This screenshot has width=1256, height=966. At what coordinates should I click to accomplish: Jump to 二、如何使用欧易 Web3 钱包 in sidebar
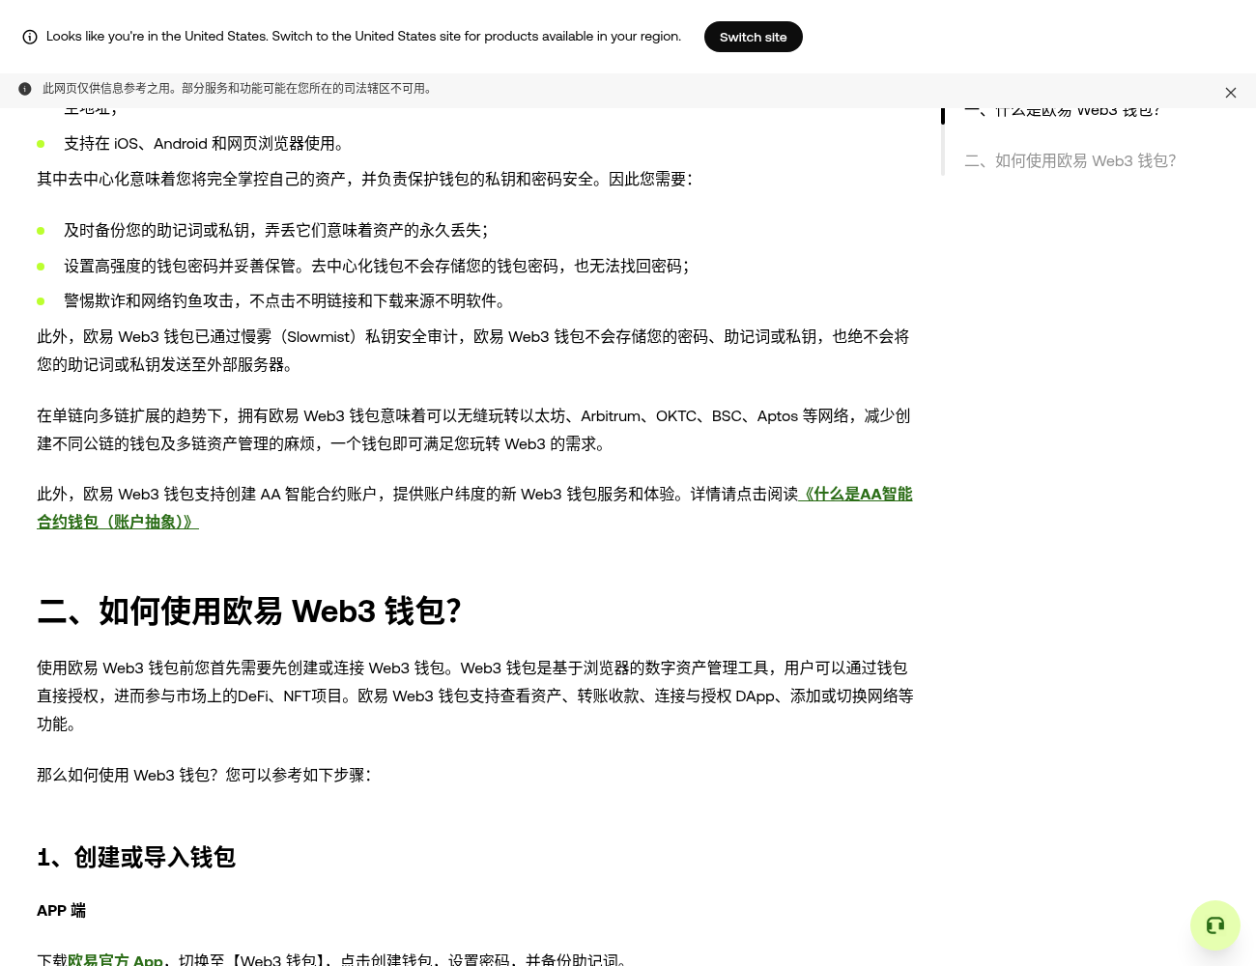[1070, 160]
